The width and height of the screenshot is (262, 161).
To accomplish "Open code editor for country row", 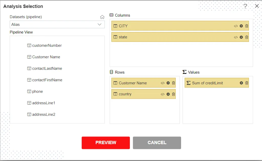I will [x=162, y=94].
